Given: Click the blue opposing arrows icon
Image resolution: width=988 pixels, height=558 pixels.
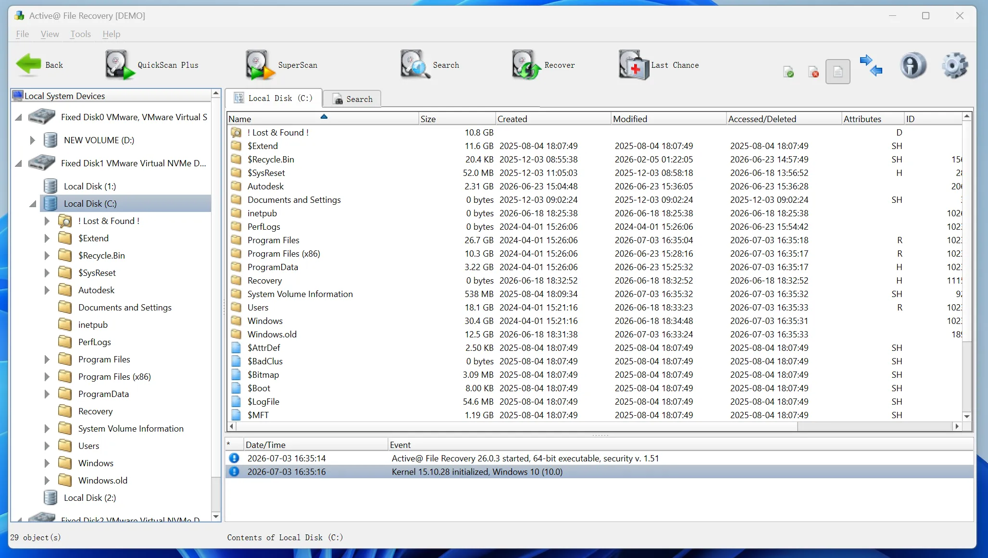Looking at the screenshot, I should click(871, 65).
